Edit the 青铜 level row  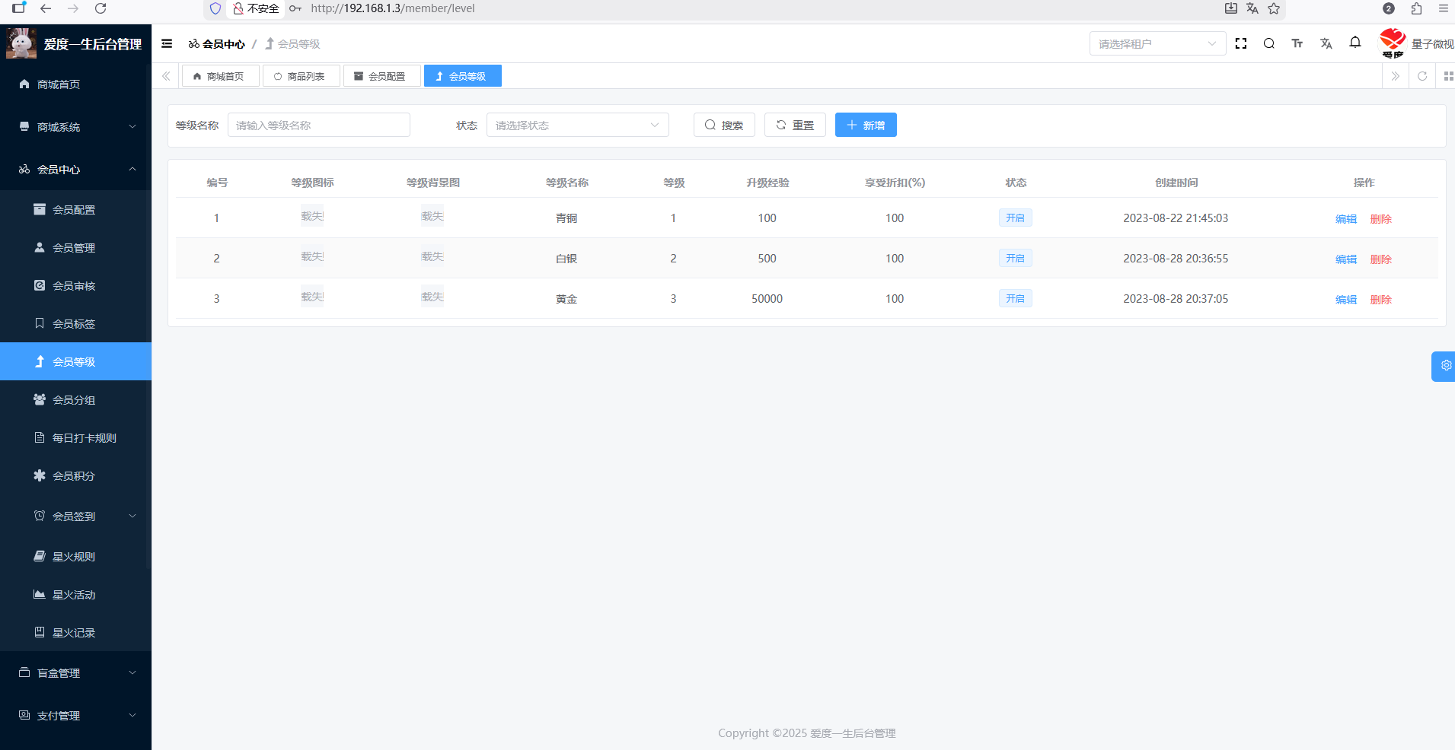coord(1345,219)
